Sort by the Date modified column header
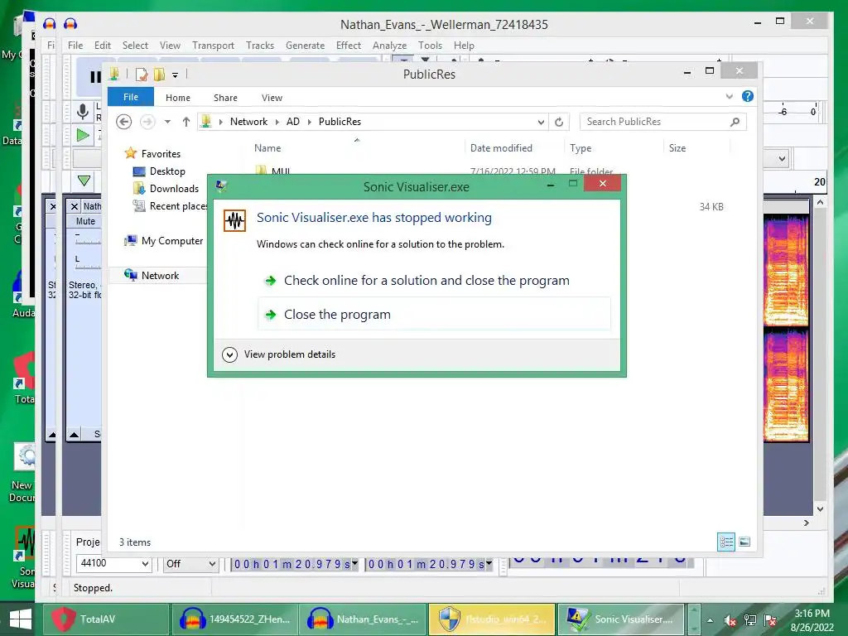 click(x=501, y=147)
